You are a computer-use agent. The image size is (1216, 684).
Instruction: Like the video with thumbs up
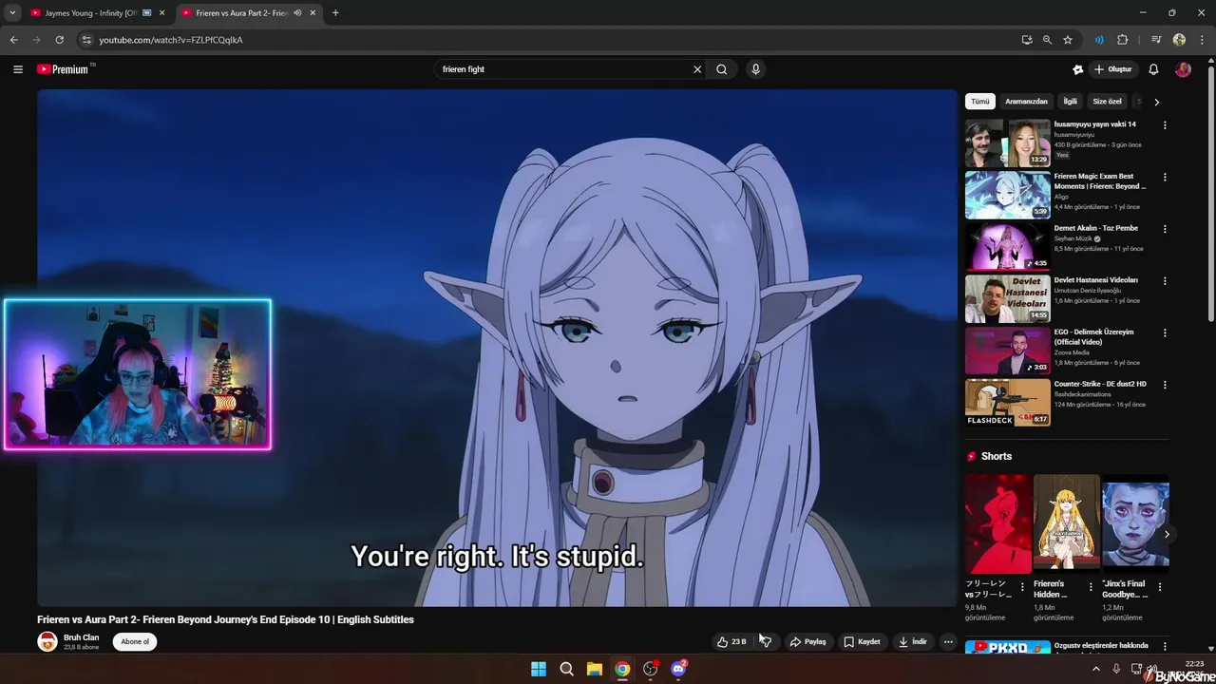[x=731, y=641]
